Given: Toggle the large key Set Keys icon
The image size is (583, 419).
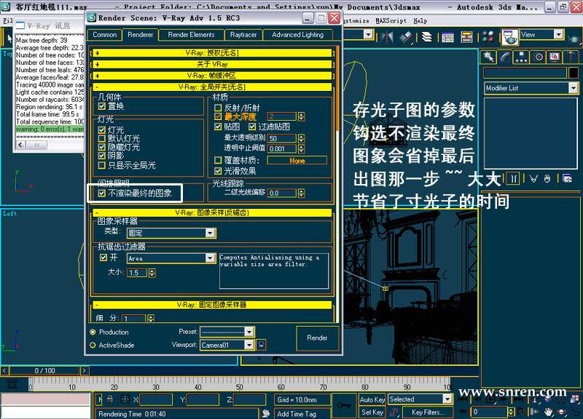Looking at the screenshot, I should pyautogui.click(x=343, y=405).
